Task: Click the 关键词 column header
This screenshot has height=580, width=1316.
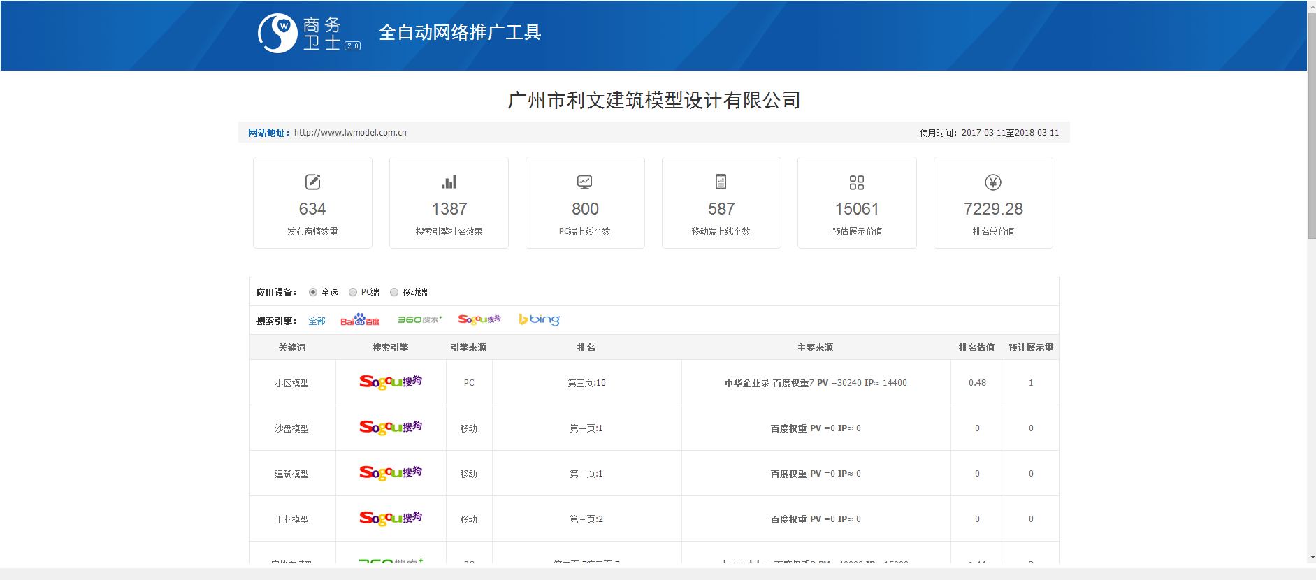Action: point(292,347)
